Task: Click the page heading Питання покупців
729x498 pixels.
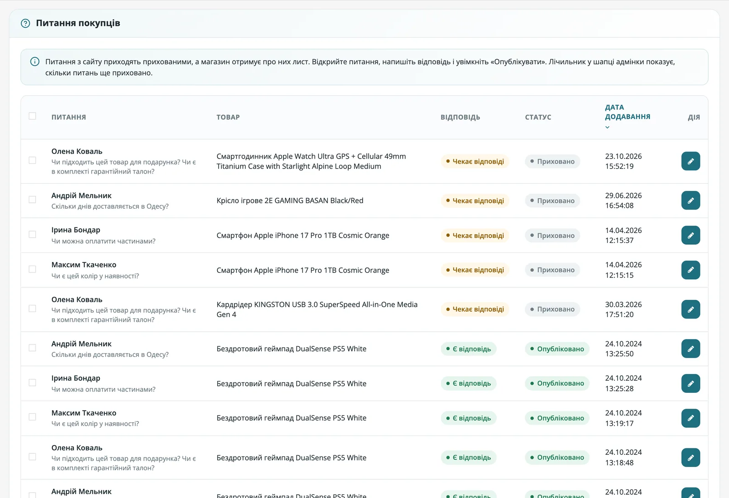Action: pyautogui.click(x=78, y=23)
